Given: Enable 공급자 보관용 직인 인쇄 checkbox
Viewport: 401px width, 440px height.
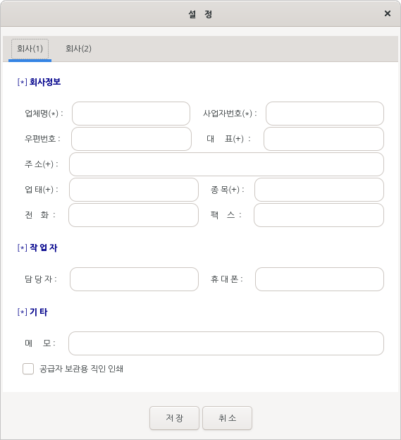Looking at the screenshot, I should (28, 369).
